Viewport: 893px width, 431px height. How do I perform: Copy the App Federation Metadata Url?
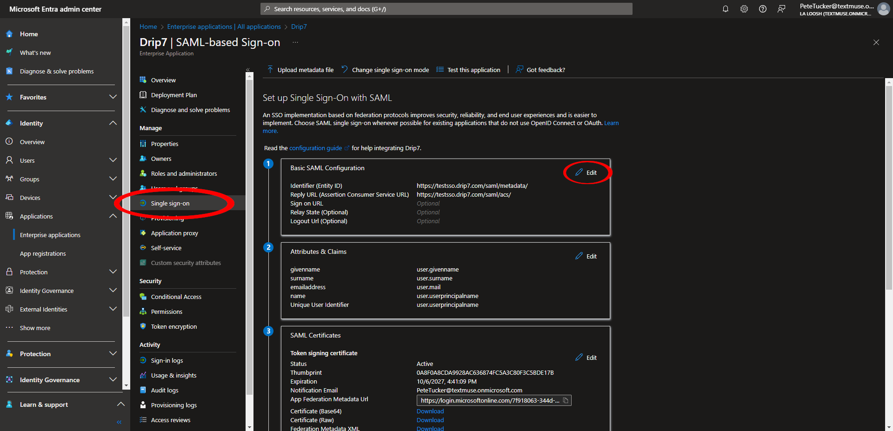coord(566,400)
